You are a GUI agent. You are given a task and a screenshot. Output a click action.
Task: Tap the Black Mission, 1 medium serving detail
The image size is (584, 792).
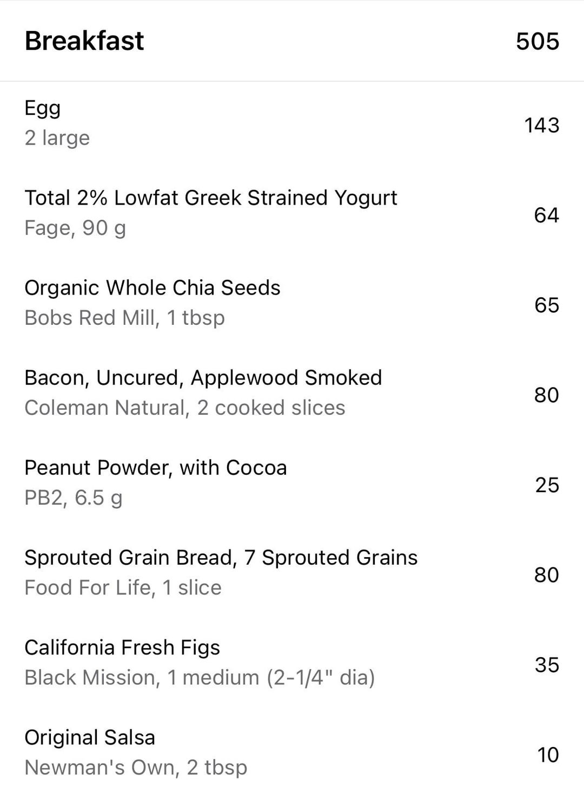pos(200,678)
